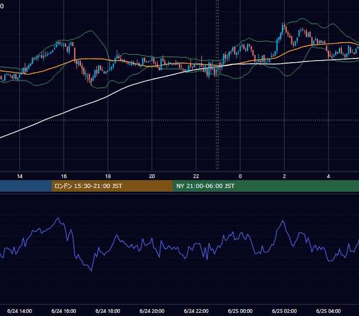Click the 6/25 02:00 date label
Screen dimensions: 359x316
[x=285, y=311]
